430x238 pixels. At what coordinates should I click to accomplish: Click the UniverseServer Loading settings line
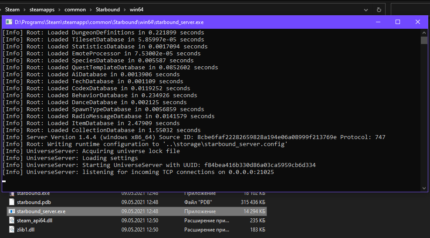[70, 158]
